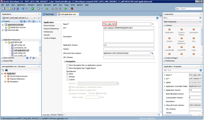Click the Save toolbar icon

pyautogui.click(x=13, y=9)
